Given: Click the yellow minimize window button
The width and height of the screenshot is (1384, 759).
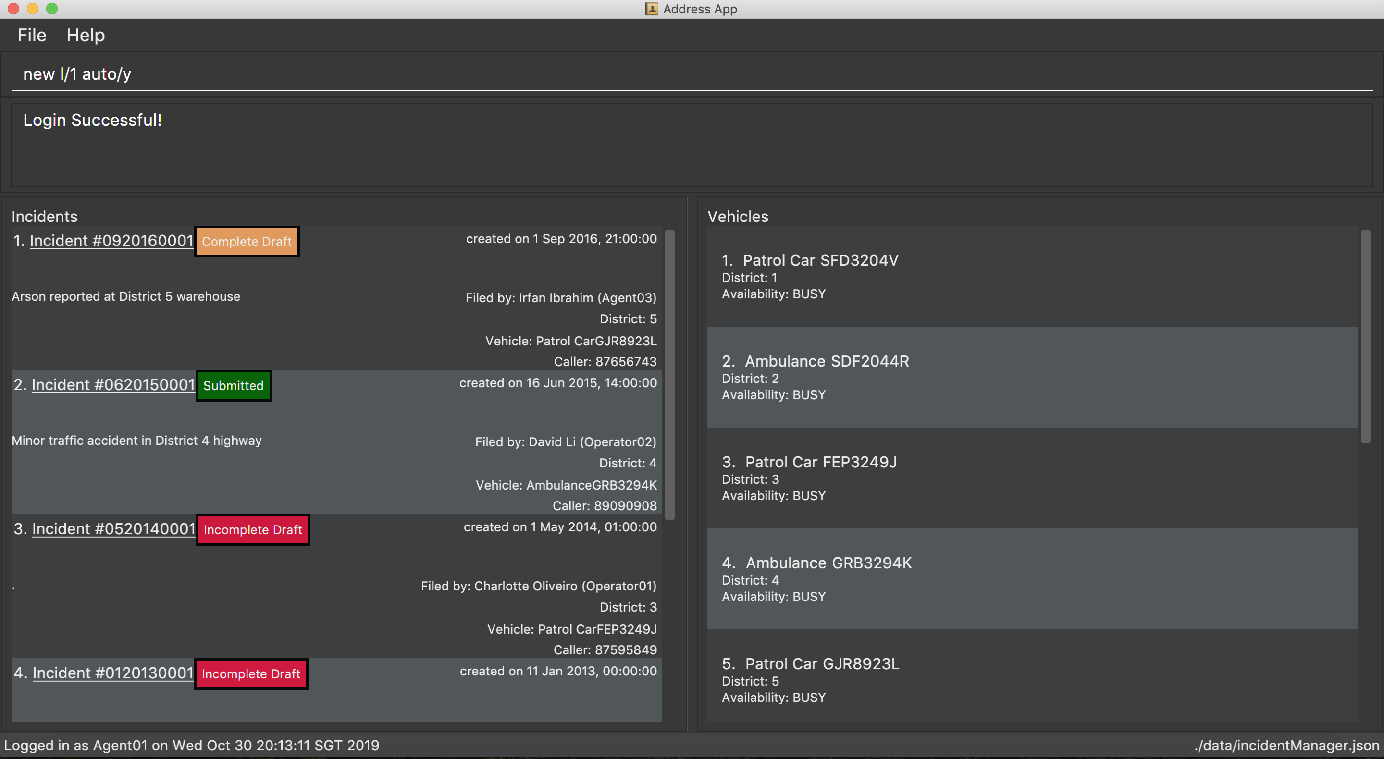Looking at the screenshot, I should (33, 9).
